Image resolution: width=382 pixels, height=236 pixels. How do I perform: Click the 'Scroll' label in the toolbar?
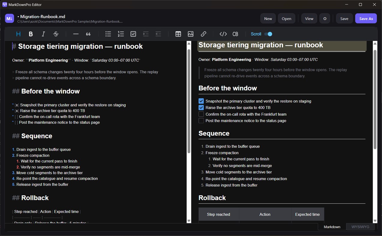click(x=256, y=34)
